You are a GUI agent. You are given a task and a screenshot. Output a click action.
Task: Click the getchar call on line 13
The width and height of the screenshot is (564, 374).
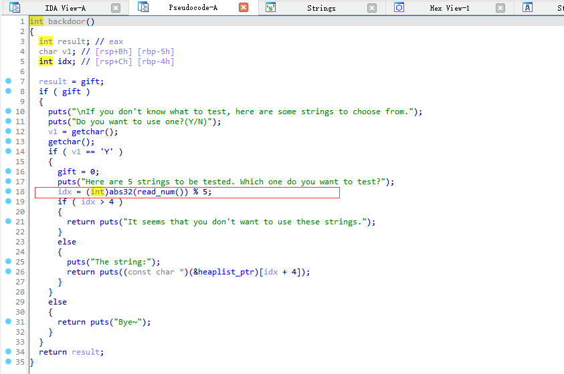64,142
